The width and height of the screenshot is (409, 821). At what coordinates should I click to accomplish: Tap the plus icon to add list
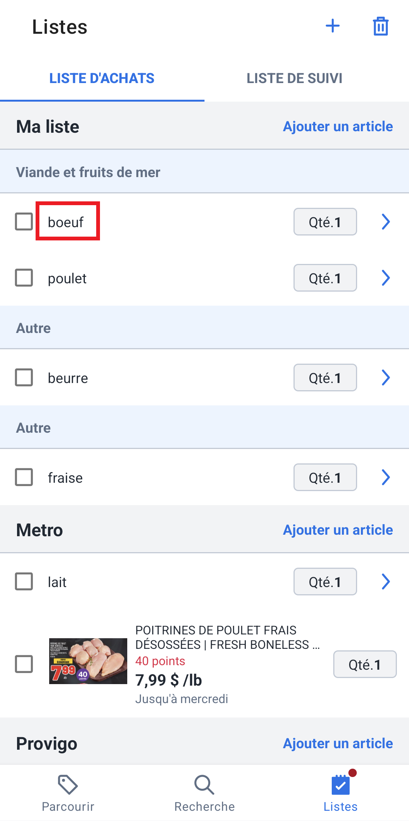pyautogui.click(x=333, y=26)
